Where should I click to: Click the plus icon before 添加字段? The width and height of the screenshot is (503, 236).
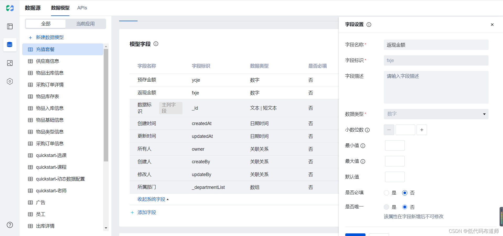[132, 212]
